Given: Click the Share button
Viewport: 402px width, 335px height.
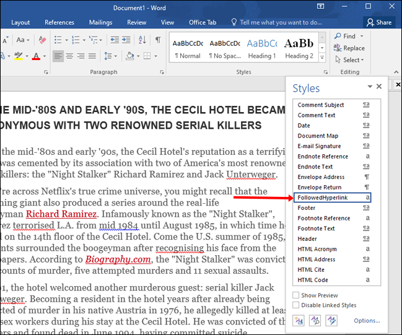Looking at the screenshot, I should [379, 22].
